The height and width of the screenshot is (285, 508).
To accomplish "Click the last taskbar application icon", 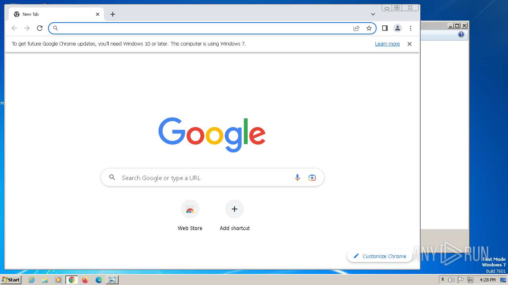I will pos(112,280).
